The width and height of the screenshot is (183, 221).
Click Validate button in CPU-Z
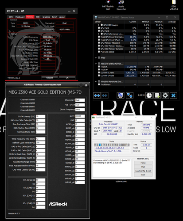click(50, 78)
